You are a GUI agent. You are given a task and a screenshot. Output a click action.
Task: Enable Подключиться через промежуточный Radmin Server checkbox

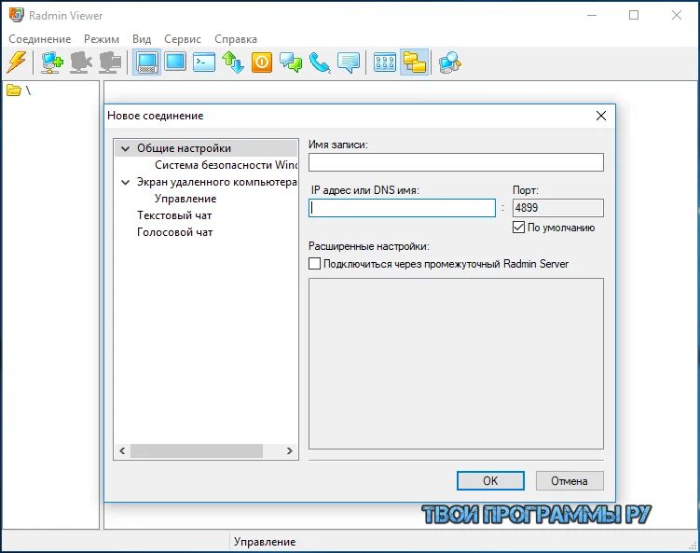(x=314, y=264)
